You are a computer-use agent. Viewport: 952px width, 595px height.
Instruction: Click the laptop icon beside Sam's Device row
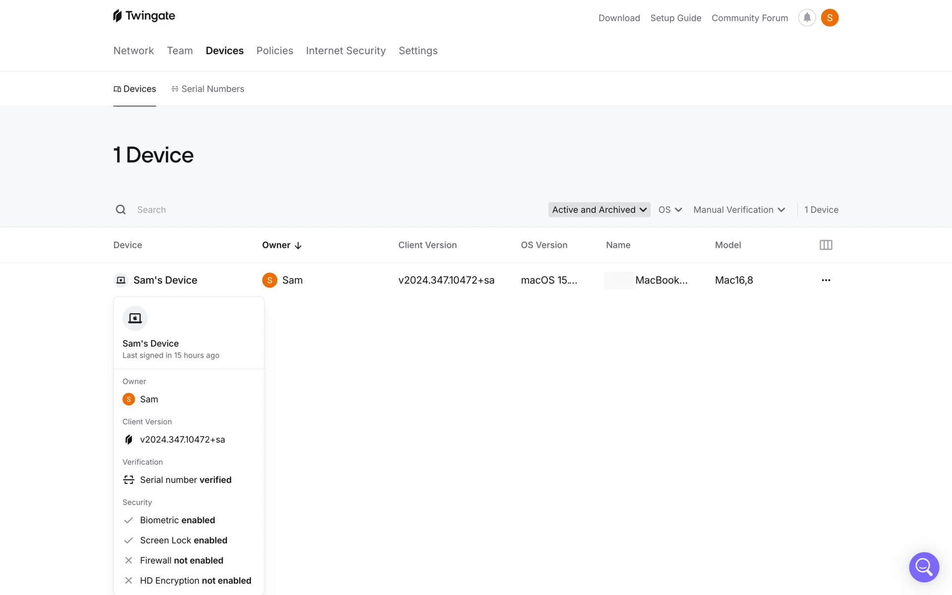point(120,280)
